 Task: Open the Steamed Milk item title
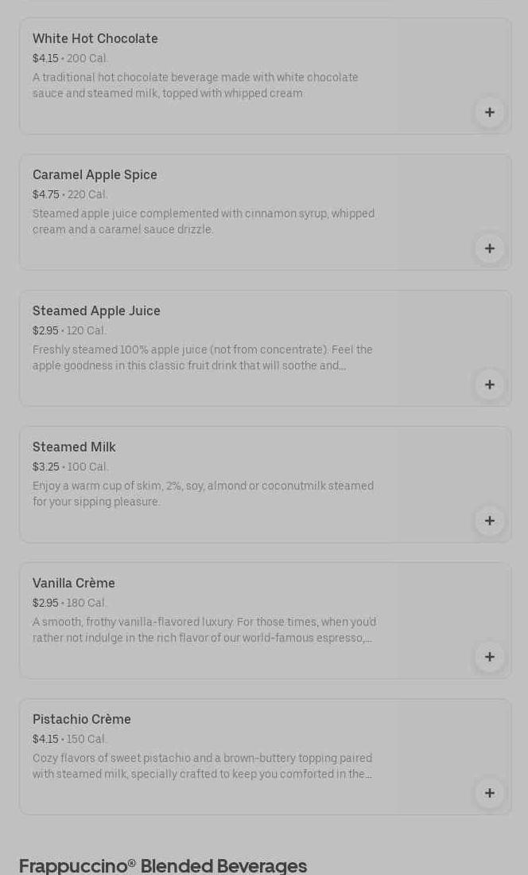point(74,447)
